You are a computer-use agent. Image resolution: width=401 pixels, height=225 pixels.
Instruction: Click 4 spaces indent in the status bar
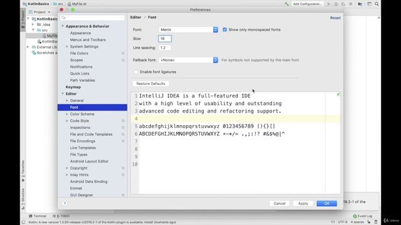[x=357, y=222]
